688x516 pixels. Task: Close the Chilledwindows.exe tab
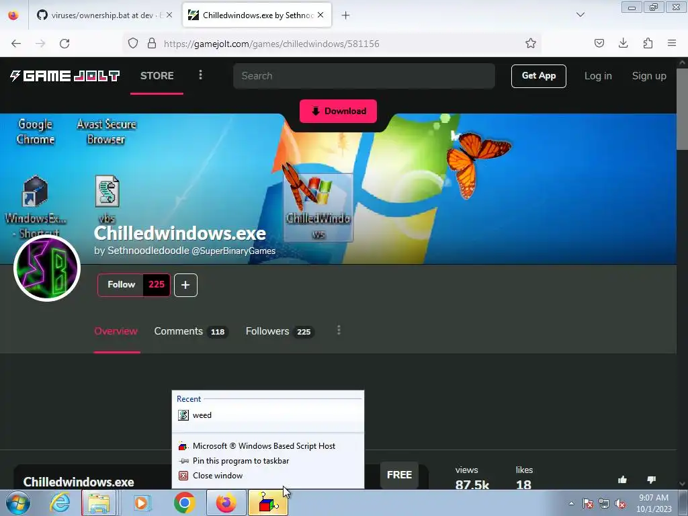tap(320, 15)
